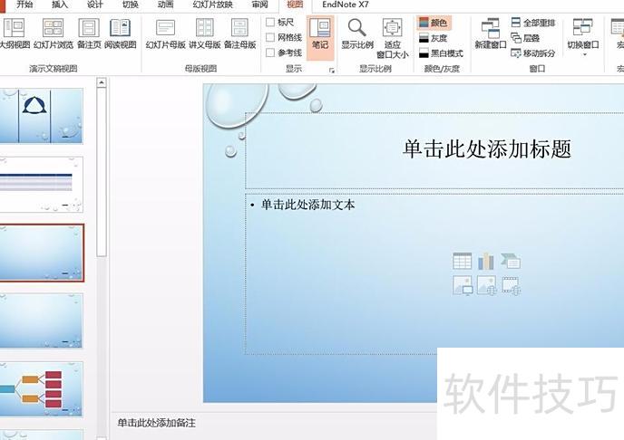Screen dimensions: 624x440
Task: Open 讲义母版 handout master
Action: tap(205, 34)
